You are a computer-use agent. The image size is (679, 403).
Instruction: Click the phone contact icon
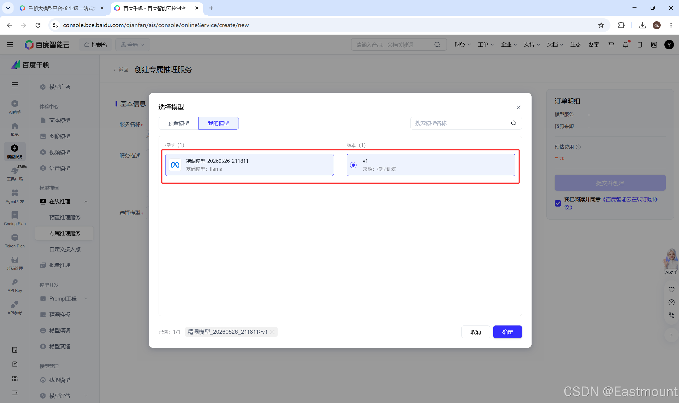coord(671,315)
